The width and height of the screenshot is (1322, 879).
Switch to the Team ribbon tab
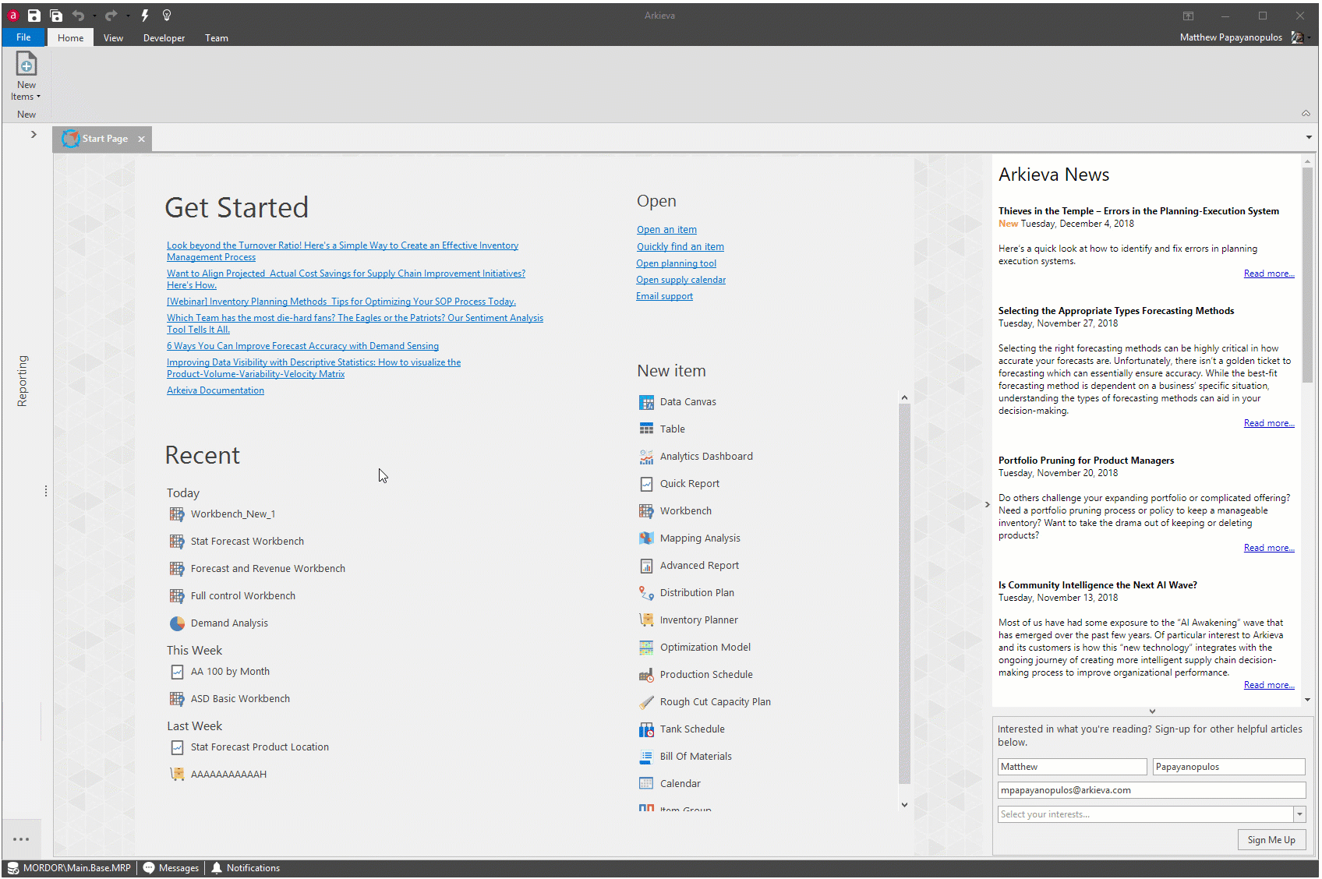(217, 37)
